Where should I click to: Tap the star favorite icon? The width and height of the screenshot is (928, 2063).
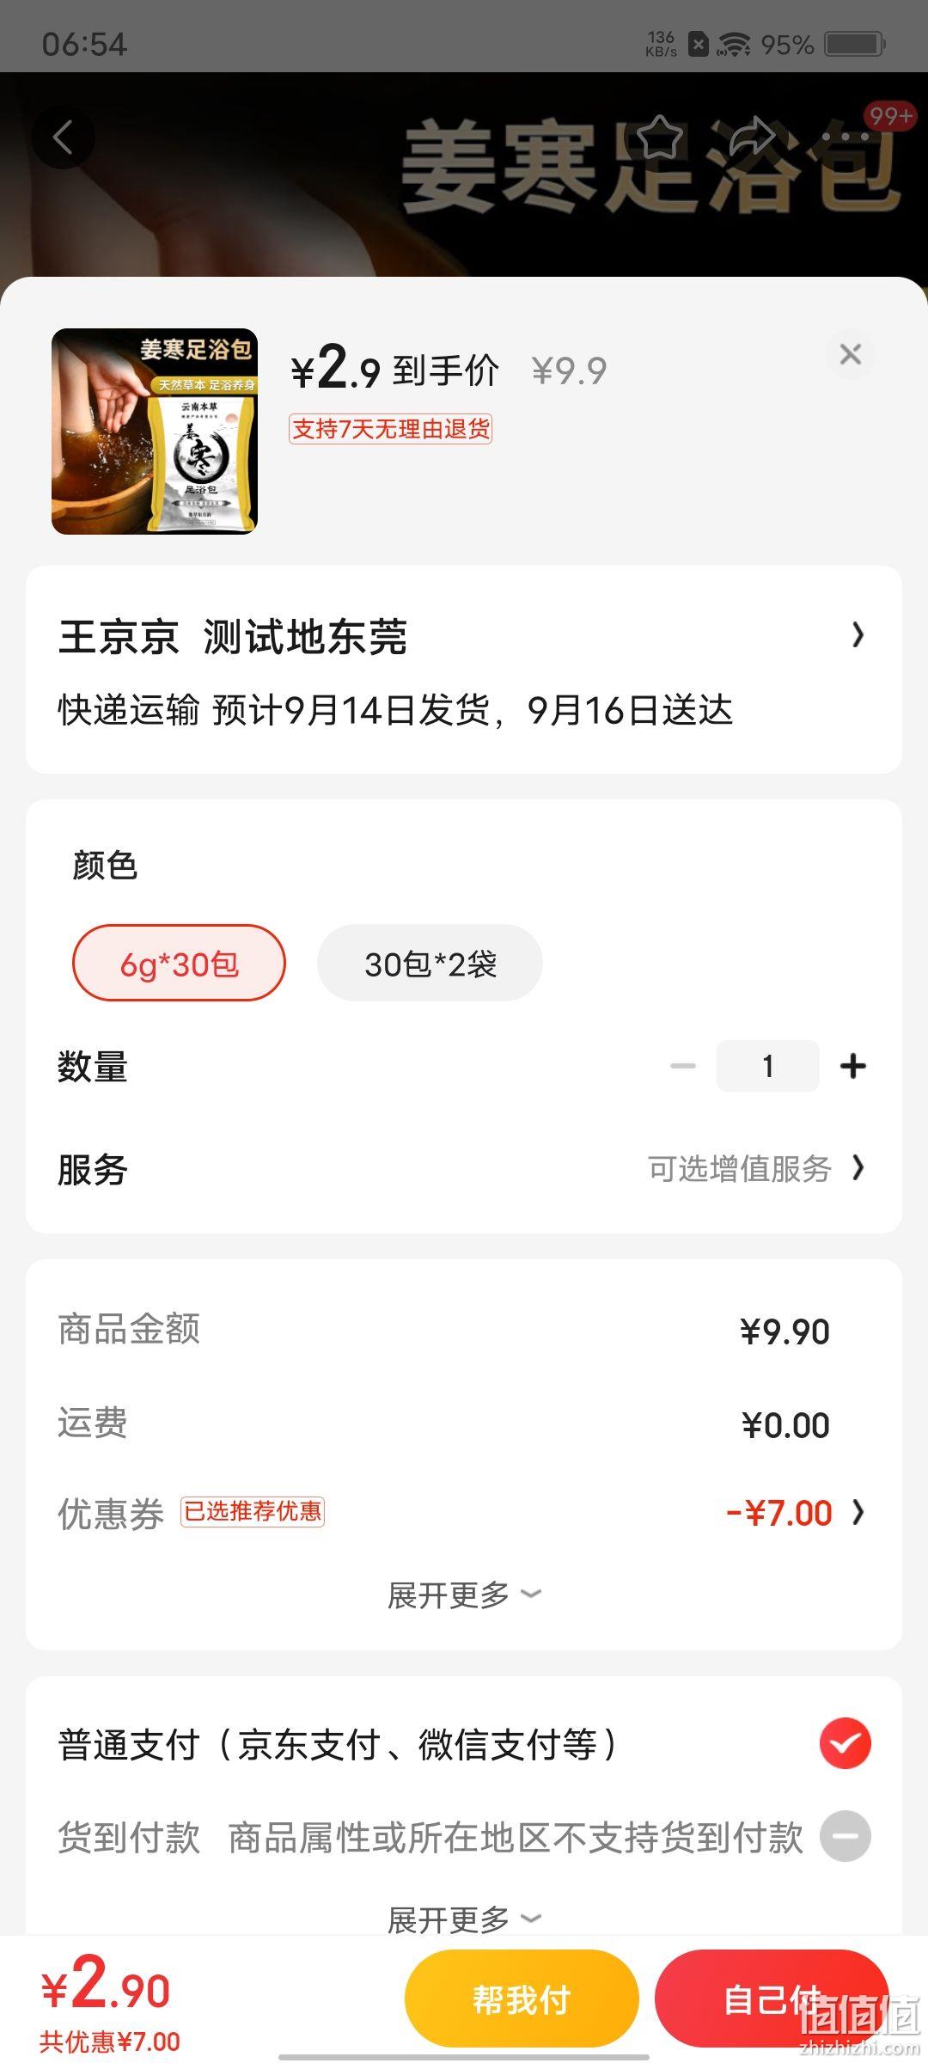pyautogui.click(x=660, y=138)
